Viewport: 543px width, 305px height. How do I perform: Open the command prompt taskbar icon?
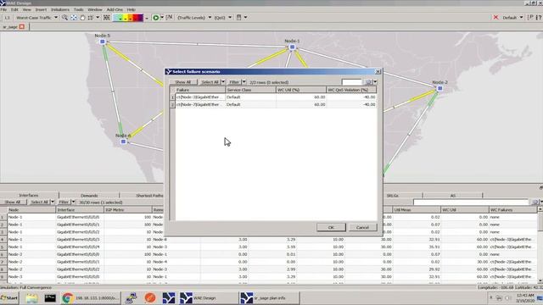point(50,298)
